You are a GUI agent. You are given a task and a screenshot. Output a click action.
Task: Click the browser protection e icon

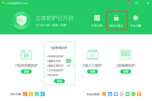(26, 55)
